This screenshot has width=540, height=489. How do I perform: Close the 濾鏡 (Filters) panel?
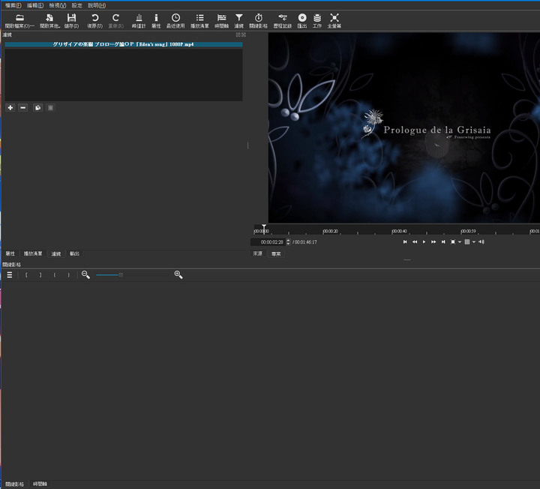pyautogui.click(x=244, y=34)
